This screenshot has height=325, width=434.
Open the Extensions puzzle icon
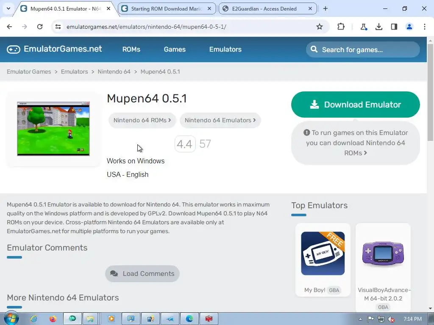click(x=341, y=27)
